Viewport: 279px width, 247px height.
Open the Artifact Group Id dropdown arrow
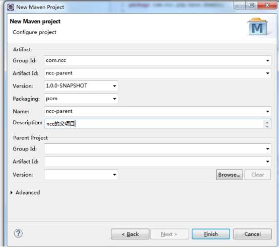[x=267, y=60]
